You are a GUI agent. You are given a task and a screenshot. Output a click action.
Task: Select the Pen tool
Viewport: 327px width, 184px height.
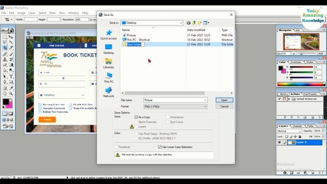coord(5,82)
